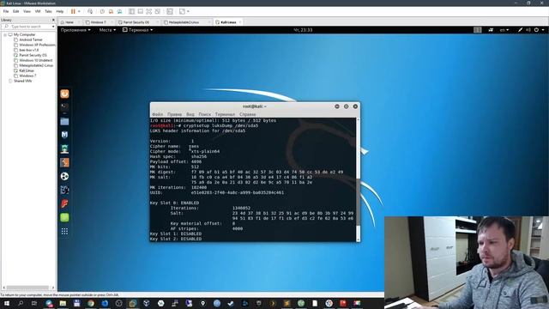The width and height of the screenshot is (549, 309).
Task: Click the Windows taskbar search icon
Action: (x=21, y=303)
